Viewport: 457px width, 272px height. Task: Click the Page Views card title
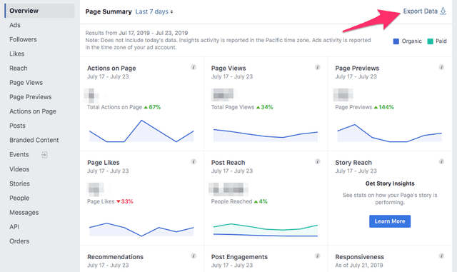(228, 69)
